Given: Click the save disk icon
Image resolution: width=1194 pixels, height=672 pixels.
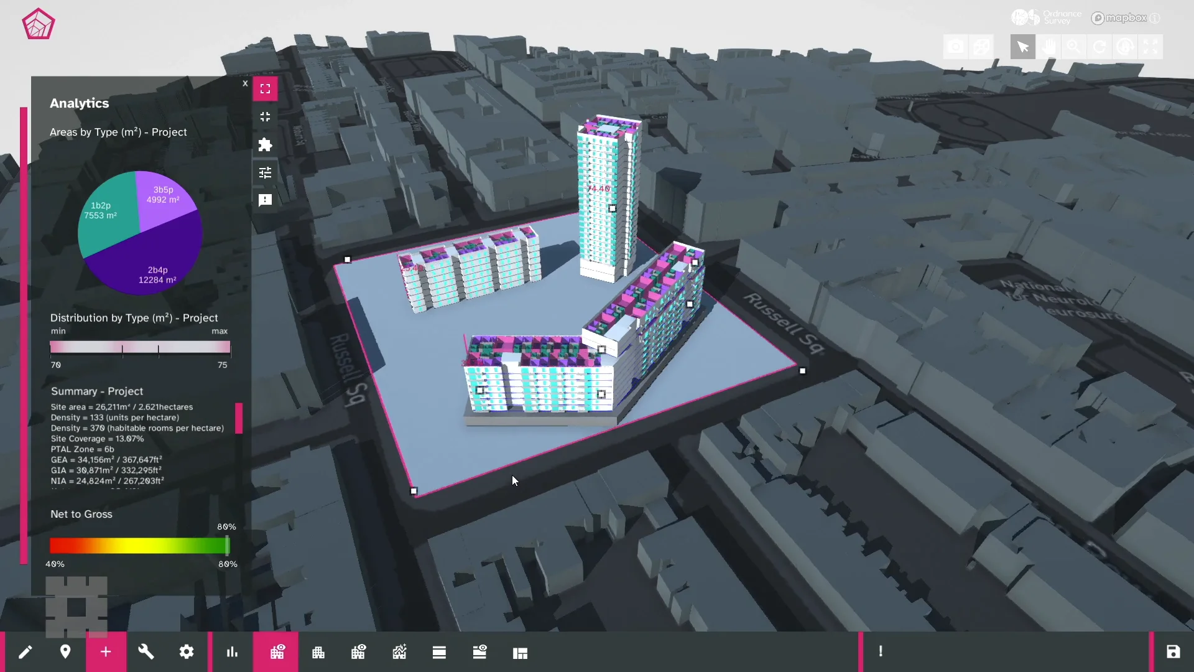Looking at the screenshot, I should click(x=1173, y=652).
